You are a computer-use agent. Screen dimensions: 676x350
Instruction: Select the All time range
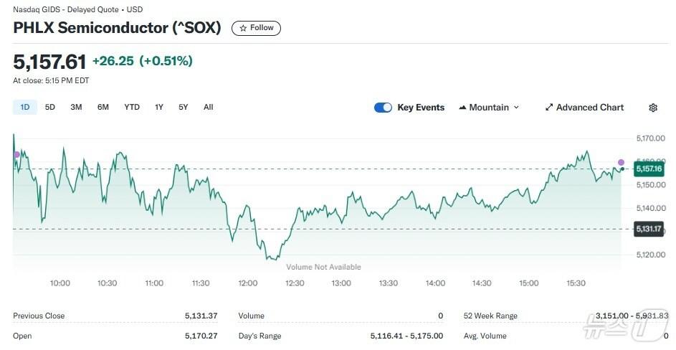[x=208, y=108]
